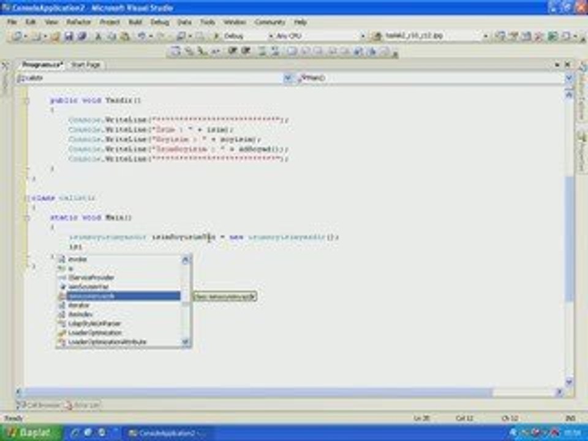Screen dimensions: 588x441
Task: Open the Find combo box dropdown arrow
Action: click(x=485, y=36)
